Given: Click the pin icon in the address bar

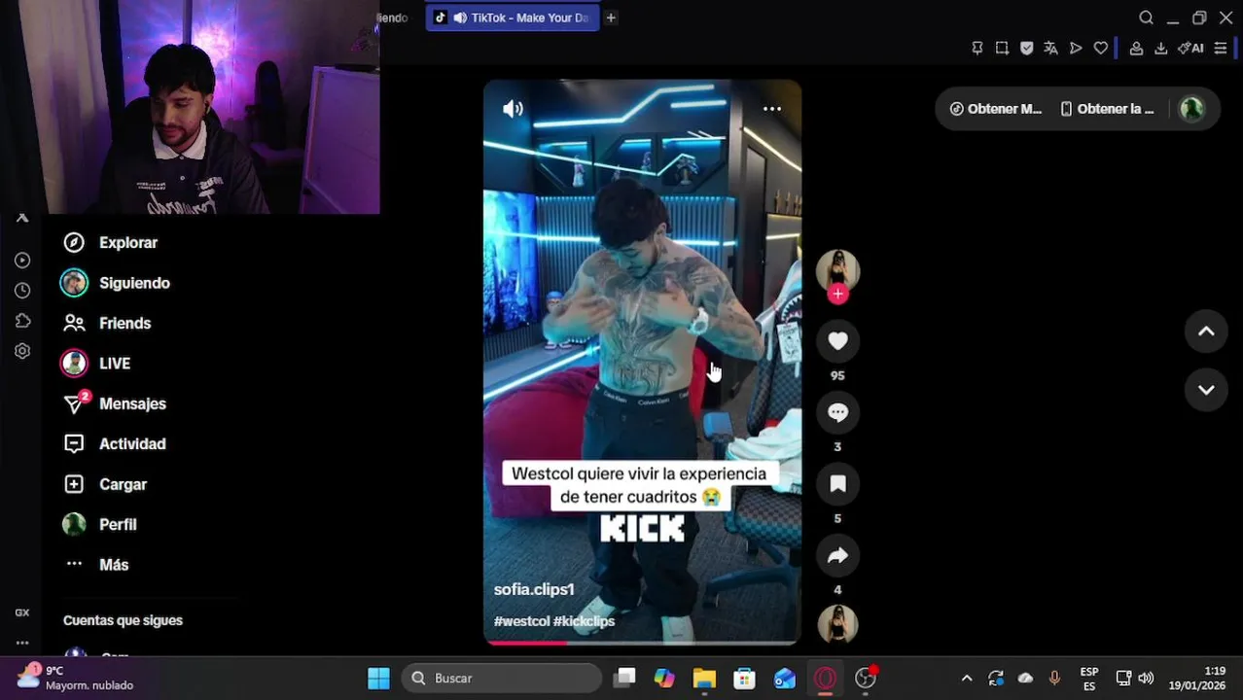Looking at the screenshot, I should (x=977, y=48).
